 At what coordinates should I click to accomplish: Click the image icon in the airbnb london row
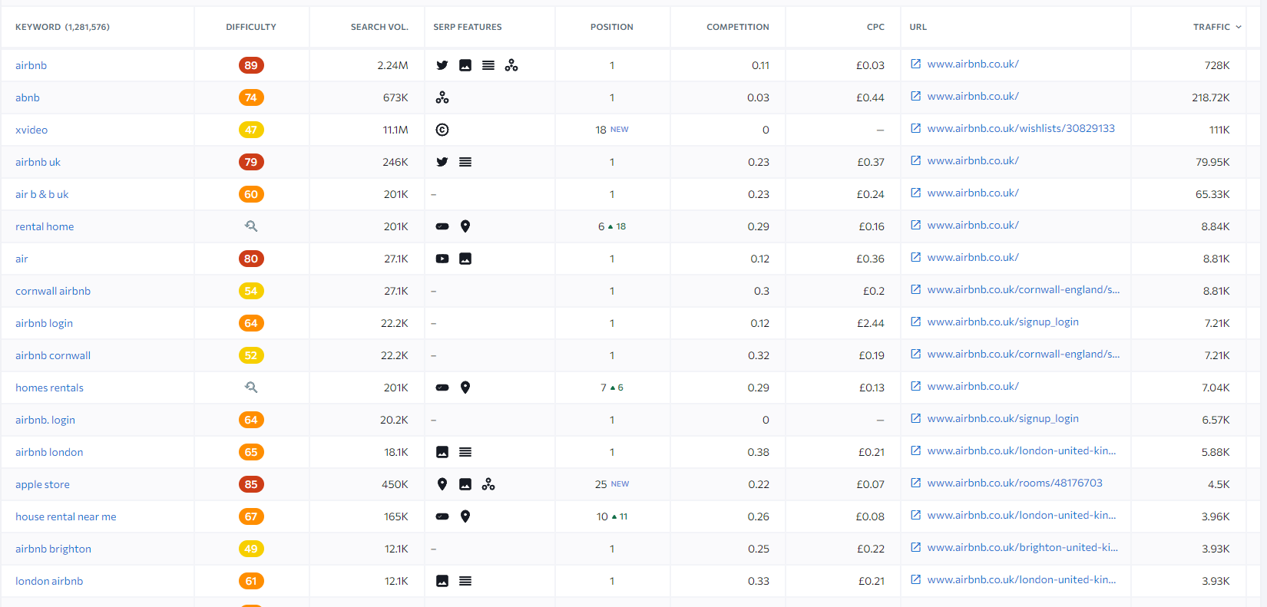(442, 452)
